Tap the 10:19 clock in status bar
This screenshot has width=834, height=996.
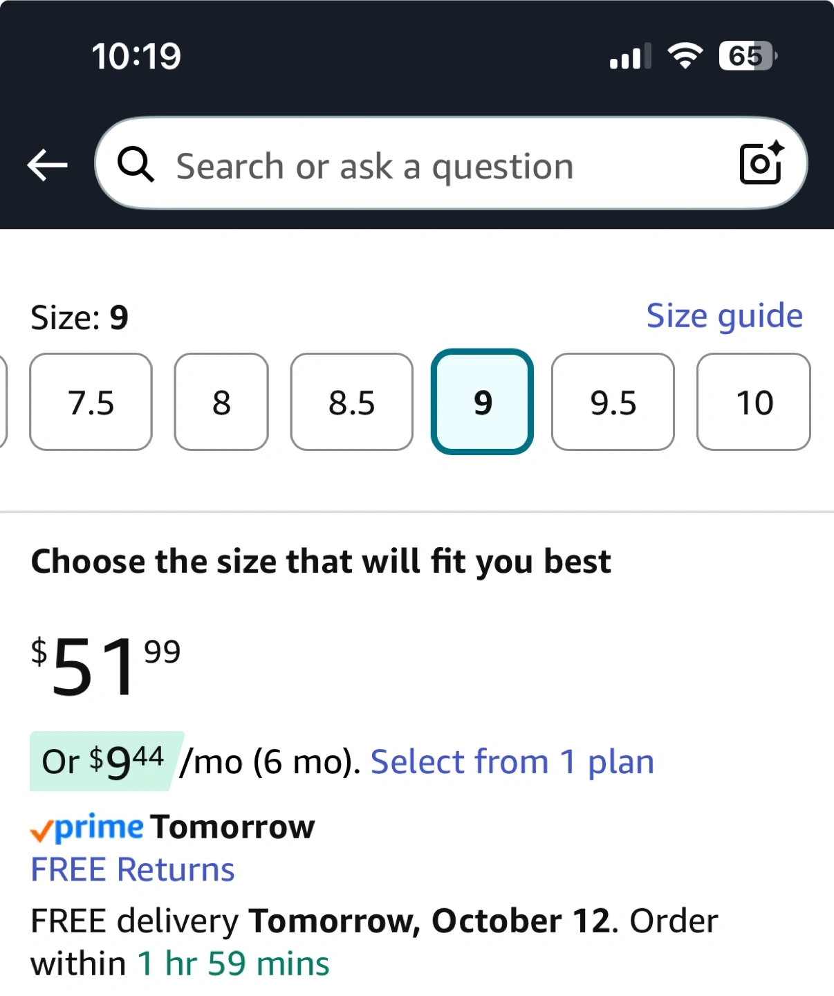pos(136,56)
